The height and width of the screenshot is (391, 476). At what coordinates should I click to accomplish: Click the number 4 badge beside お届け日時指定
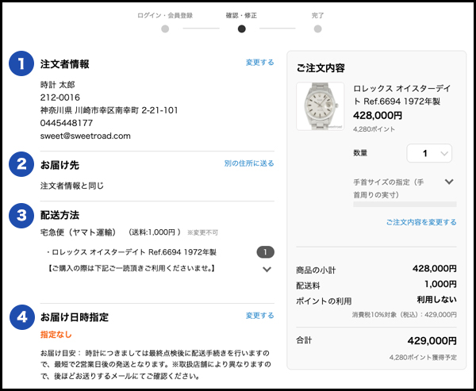(21, 316)
